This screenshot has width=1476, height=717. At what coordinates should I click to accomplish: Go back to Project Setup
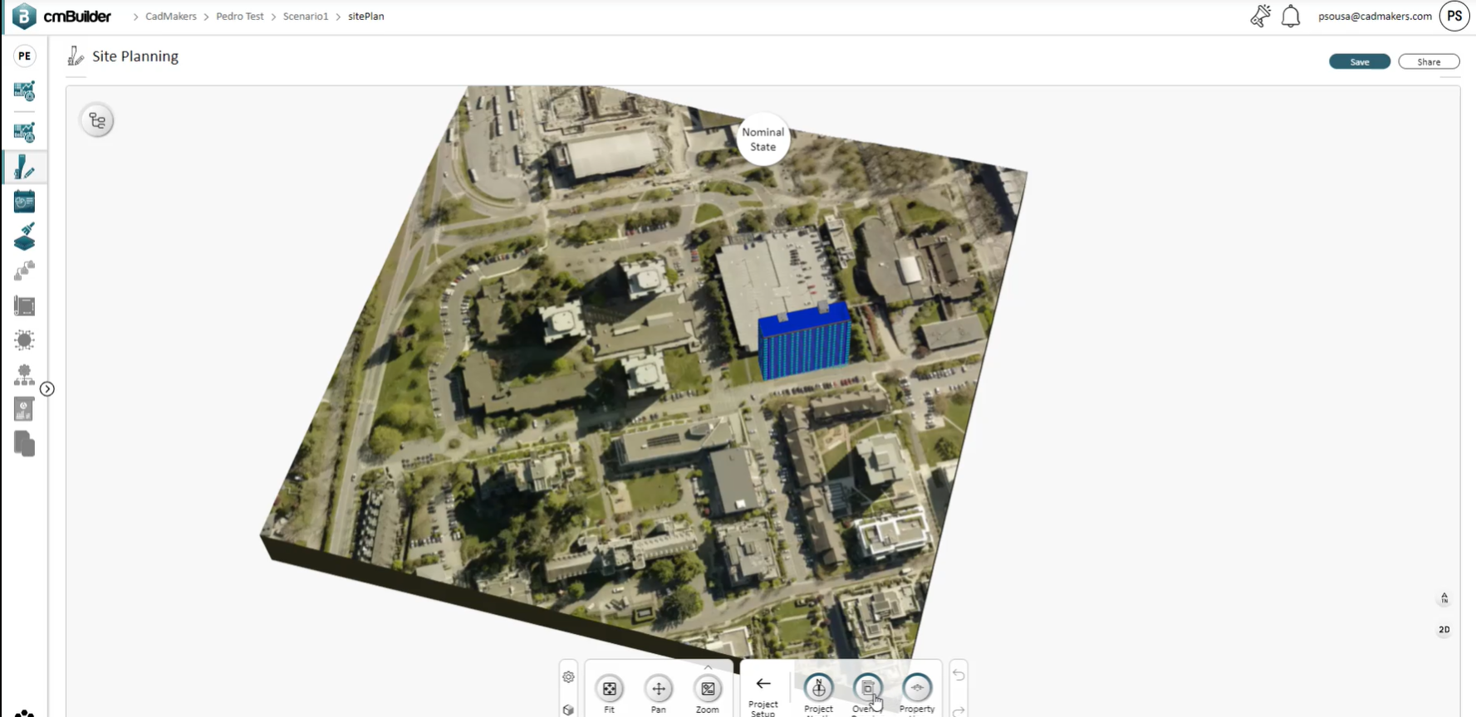[763, 694]
